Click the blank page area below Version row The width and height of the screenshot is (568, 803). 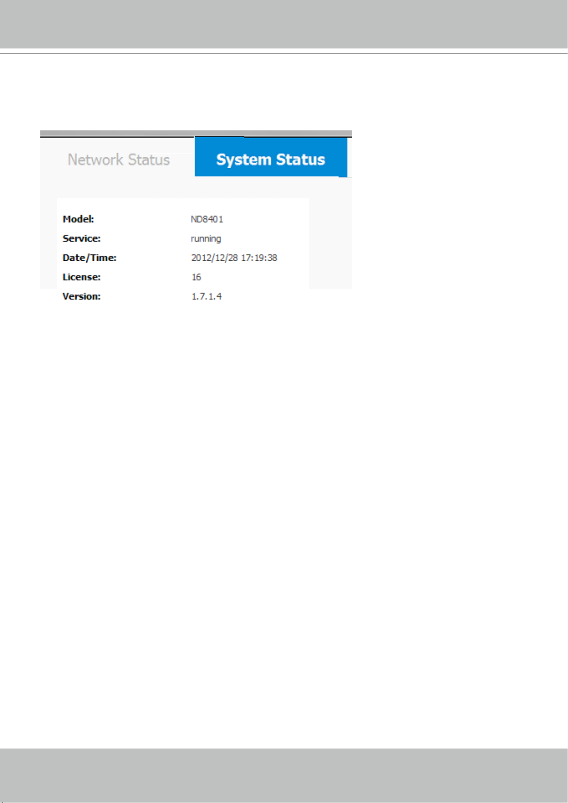point(284,523)
